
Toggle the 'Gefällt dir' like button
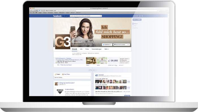107,45
